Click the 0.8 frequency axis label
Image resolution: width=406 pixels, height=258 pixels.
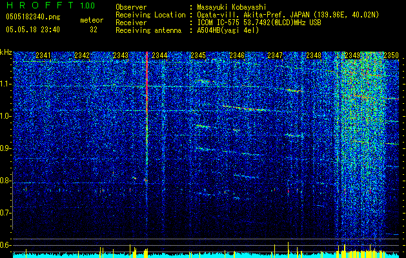(6, 181)
